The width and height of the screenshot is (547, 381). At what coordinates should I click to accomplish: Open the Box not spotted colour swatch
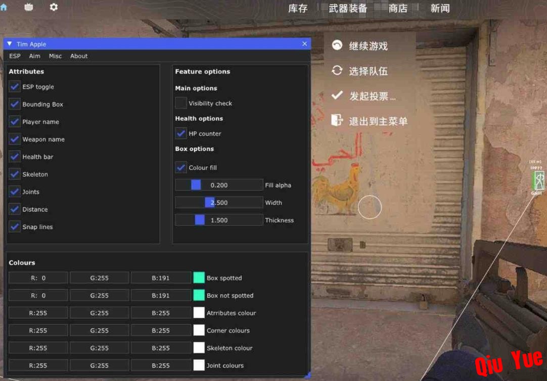[x=199, y=295]
